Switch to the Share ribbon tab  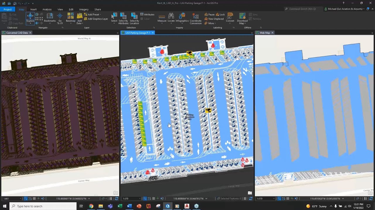[x=98, y=9]
